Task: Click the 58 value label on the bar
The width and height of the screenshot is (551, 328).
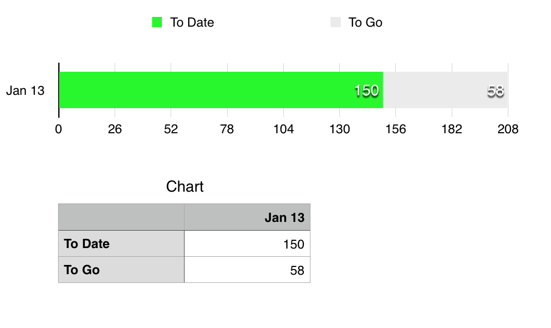Action: tap(495, 91)
